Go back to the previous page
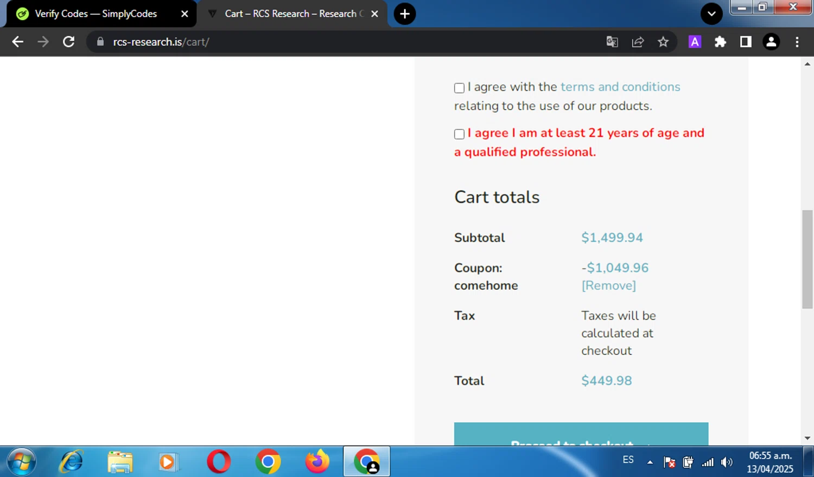This screenshot has height=477, width=814. pyautogui.click(x=17, y=42)
